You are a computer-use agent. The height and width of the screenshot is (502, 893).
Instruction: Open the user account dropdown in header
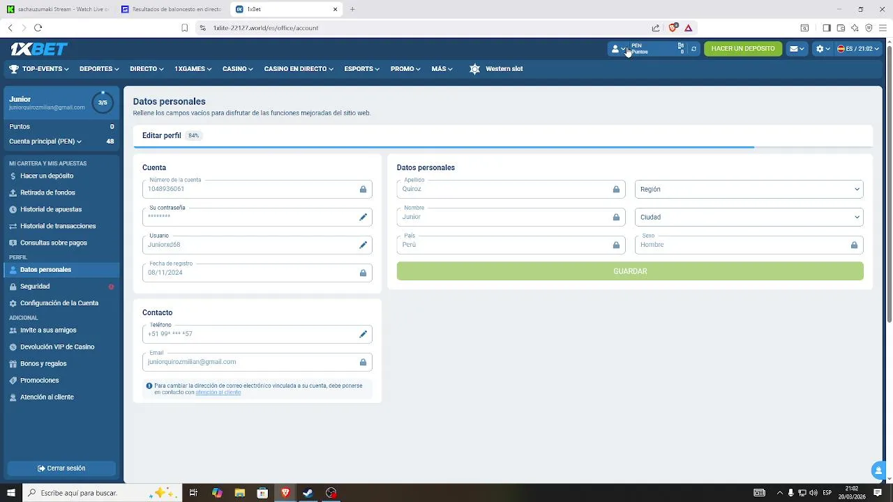point(619,49)
